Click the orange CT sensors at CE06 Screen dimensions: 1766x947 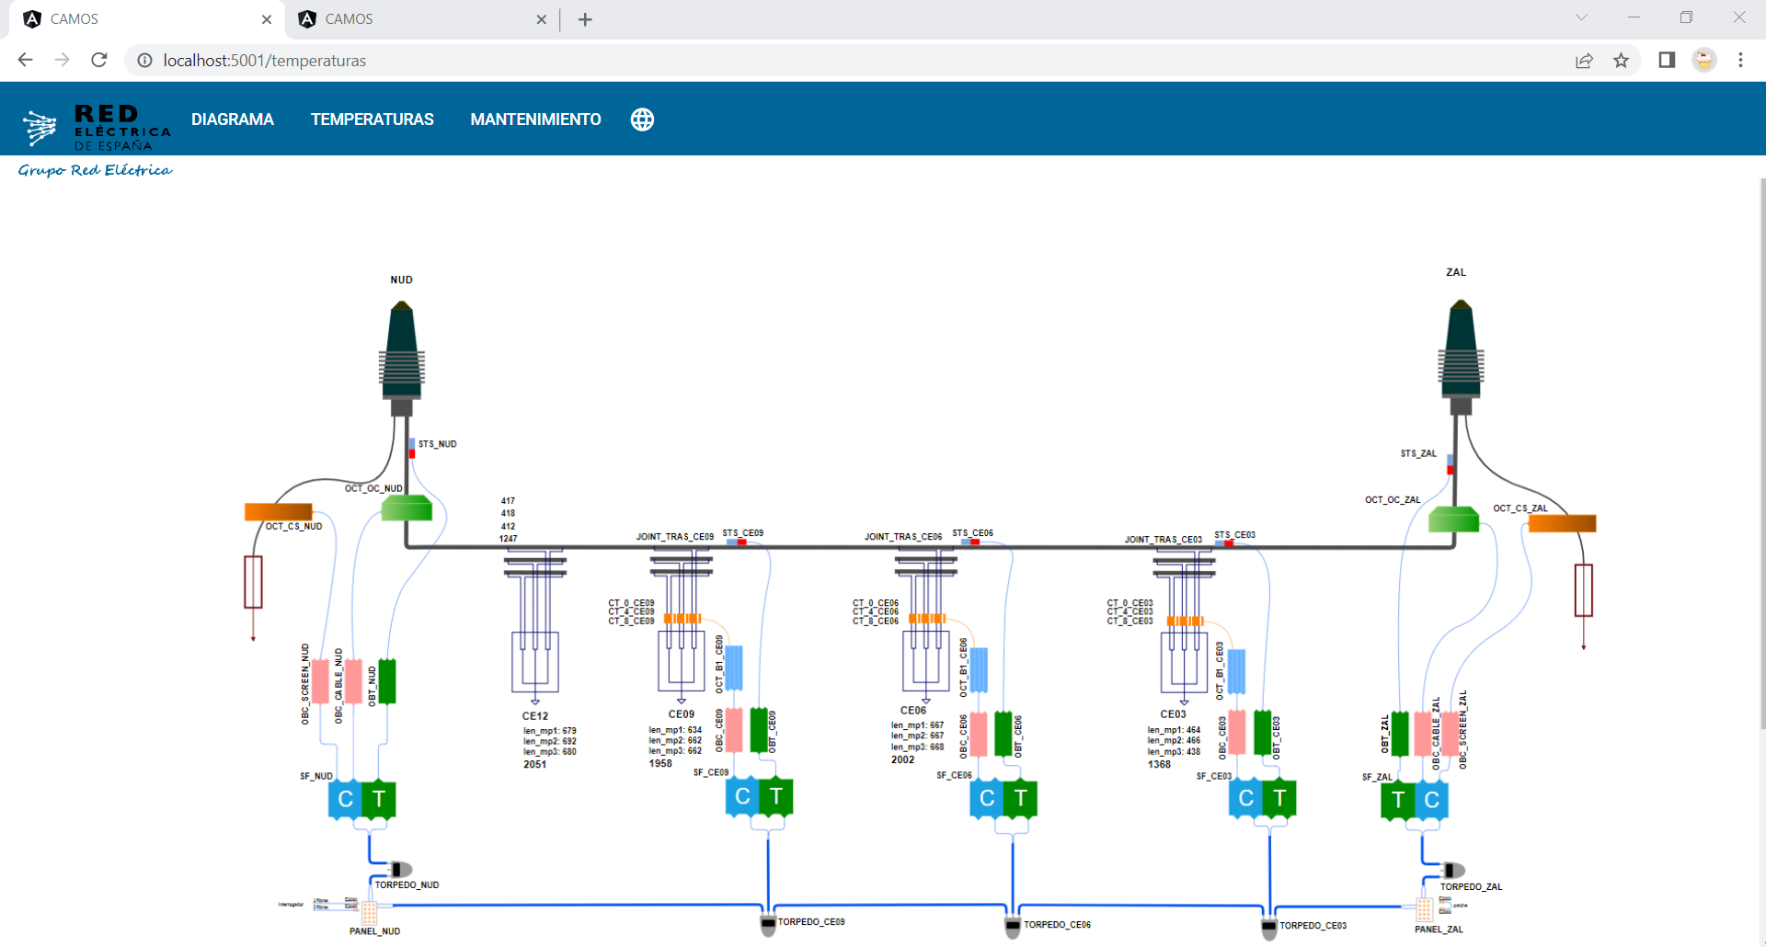coord(926,619)
